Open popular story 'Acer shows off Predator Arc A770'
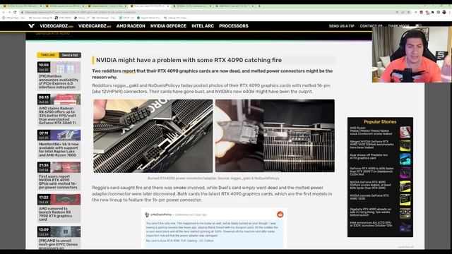This screenshot has width=452, height=254. (380, 159)
